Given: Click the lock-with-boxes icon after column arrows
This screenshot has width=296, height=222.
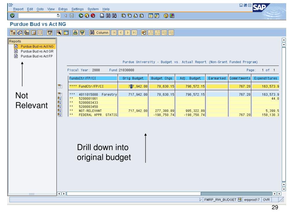Looking at the screenshot, I should click(144, 33).
